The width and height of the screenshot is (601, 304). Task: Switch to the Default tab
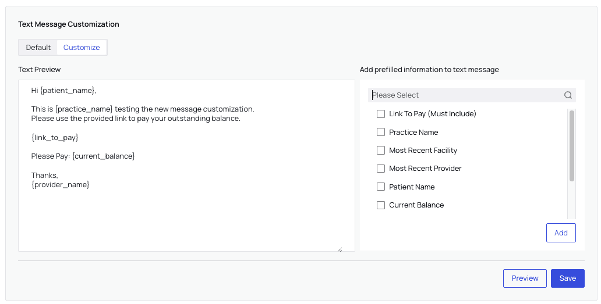point(38,48)
